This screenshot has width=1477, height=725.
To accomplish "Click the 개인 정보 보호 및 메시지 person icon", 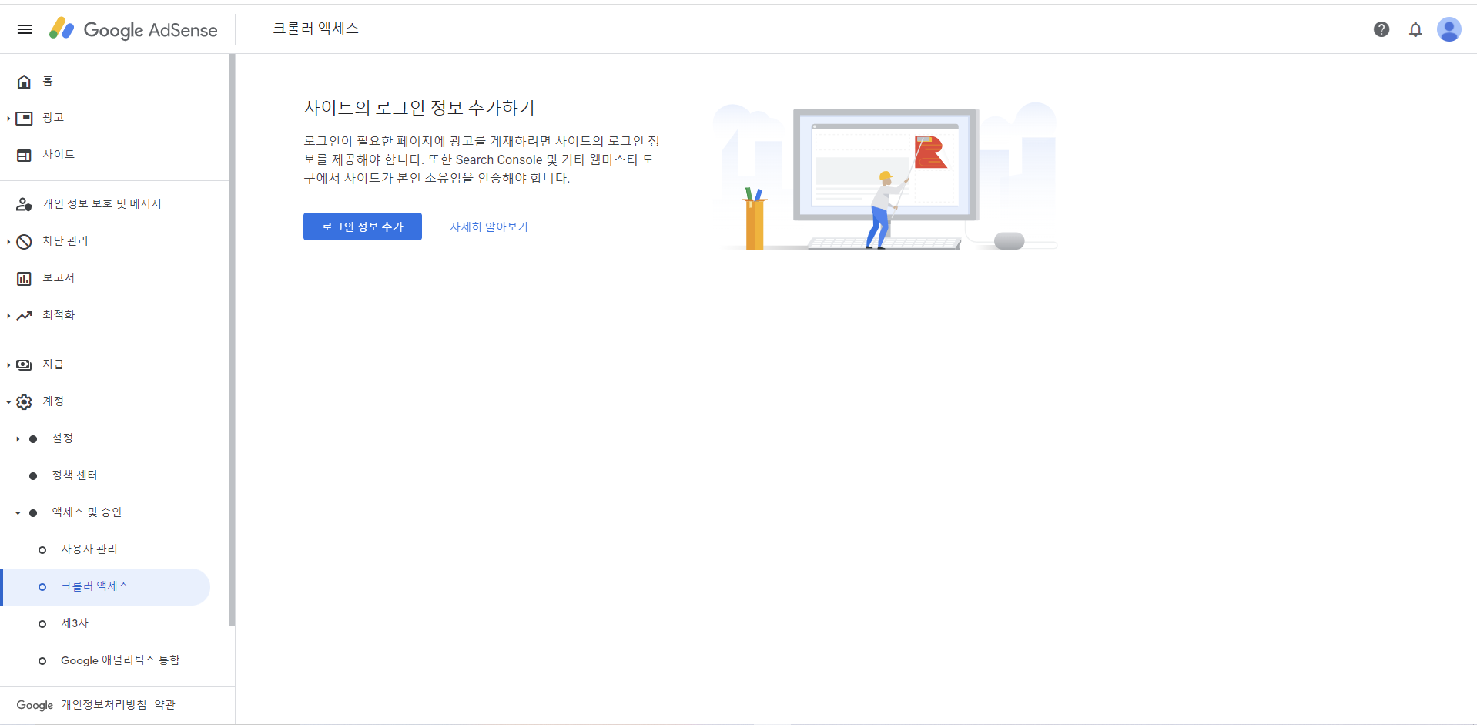I will [x=25, y=204].
